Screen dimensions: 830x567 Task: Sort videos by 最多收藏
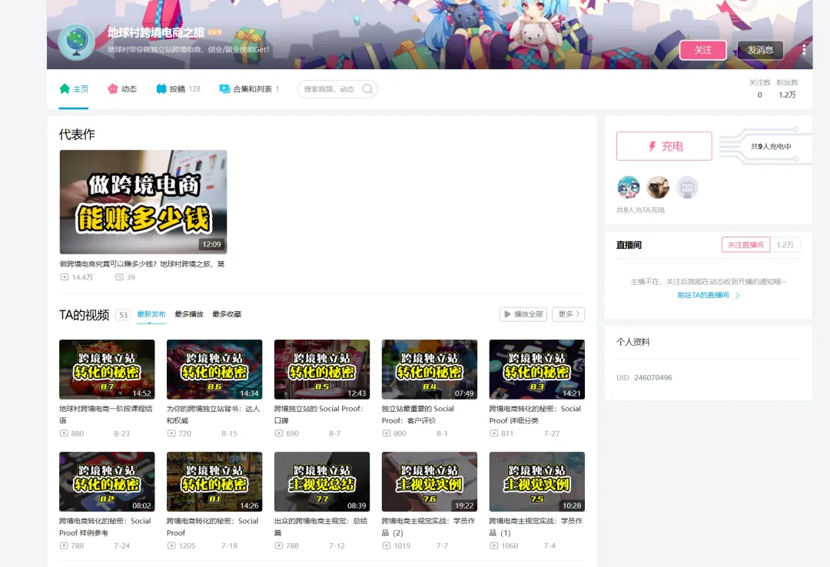[227, 314]
